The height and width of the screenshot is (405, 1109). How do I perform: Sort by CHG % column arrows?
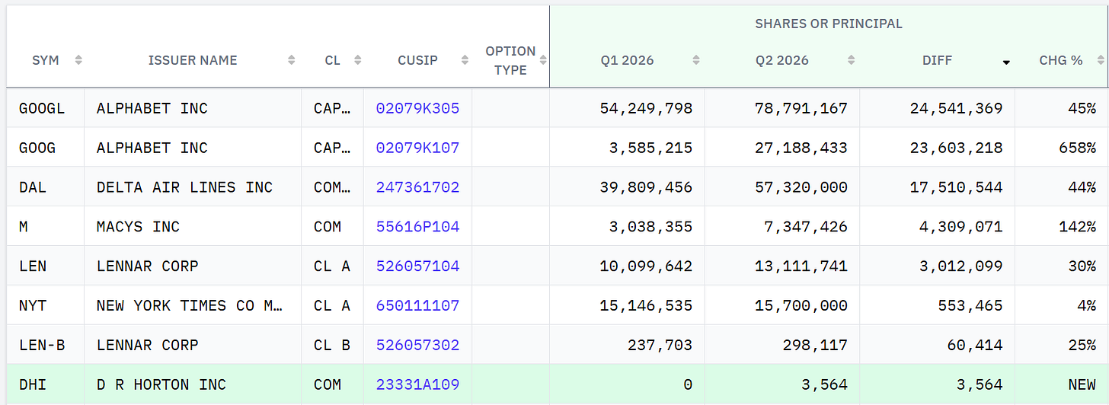(1100, 60)
